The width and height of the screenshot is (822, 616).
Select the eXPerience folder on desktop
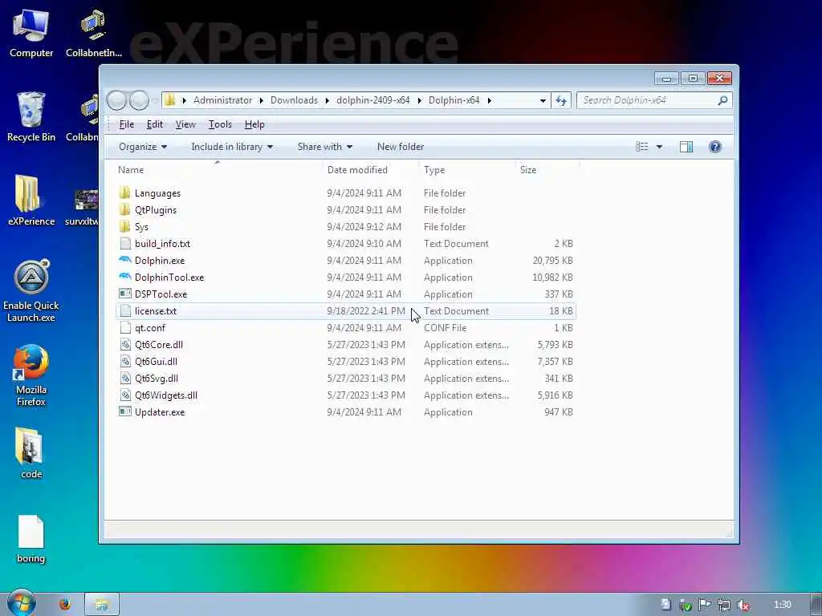[x=31, y=200]
